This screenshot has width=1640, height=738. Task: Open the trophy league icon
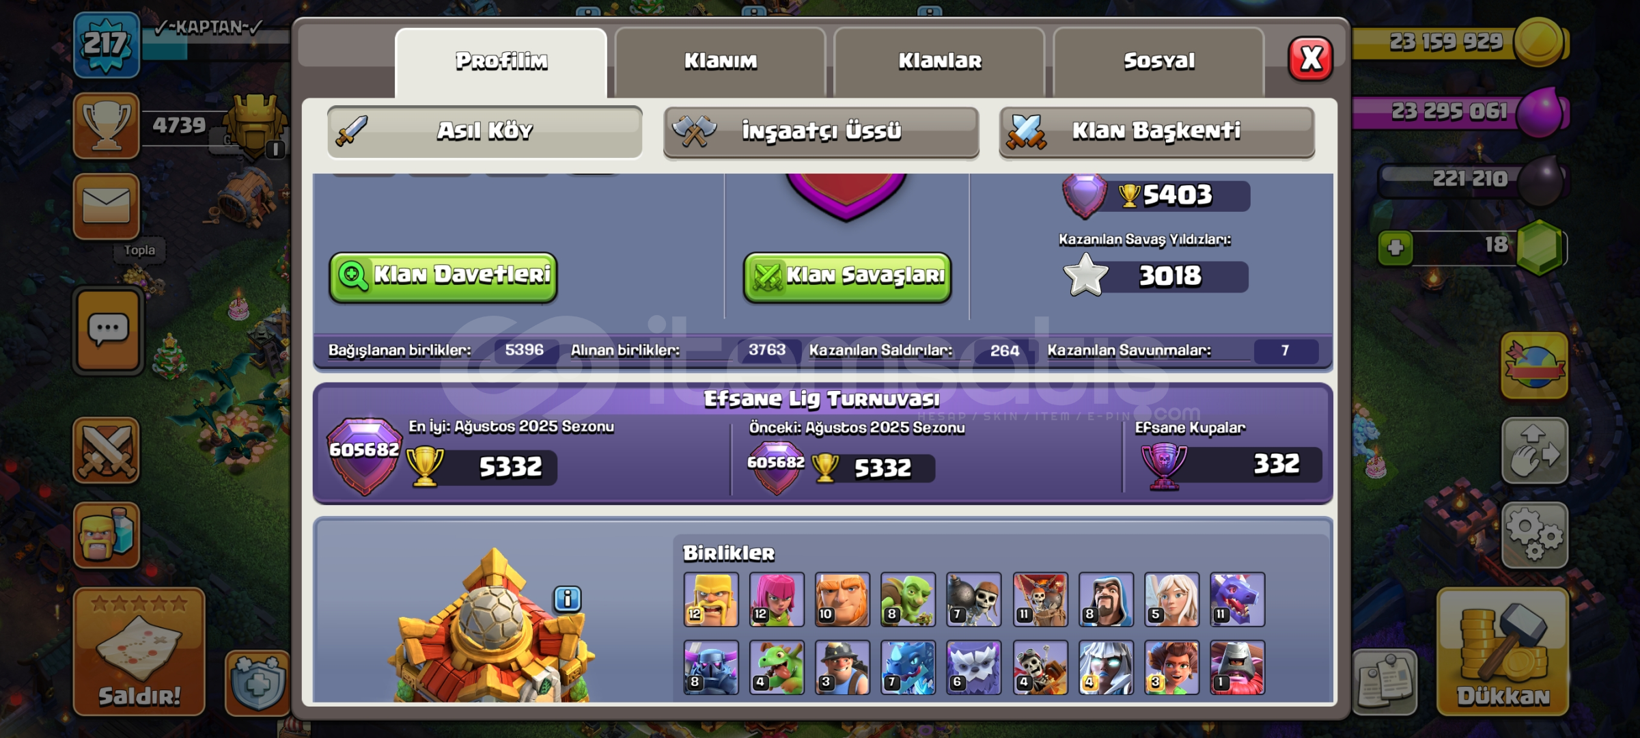106,126
